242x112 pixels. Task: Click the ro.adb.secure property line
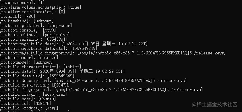[20, 3]
